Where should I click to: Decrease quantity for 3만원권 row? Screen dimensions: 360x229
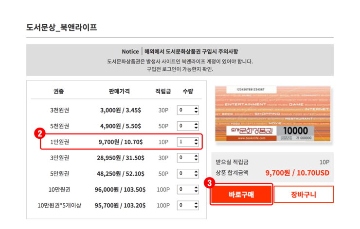(196, 160)
